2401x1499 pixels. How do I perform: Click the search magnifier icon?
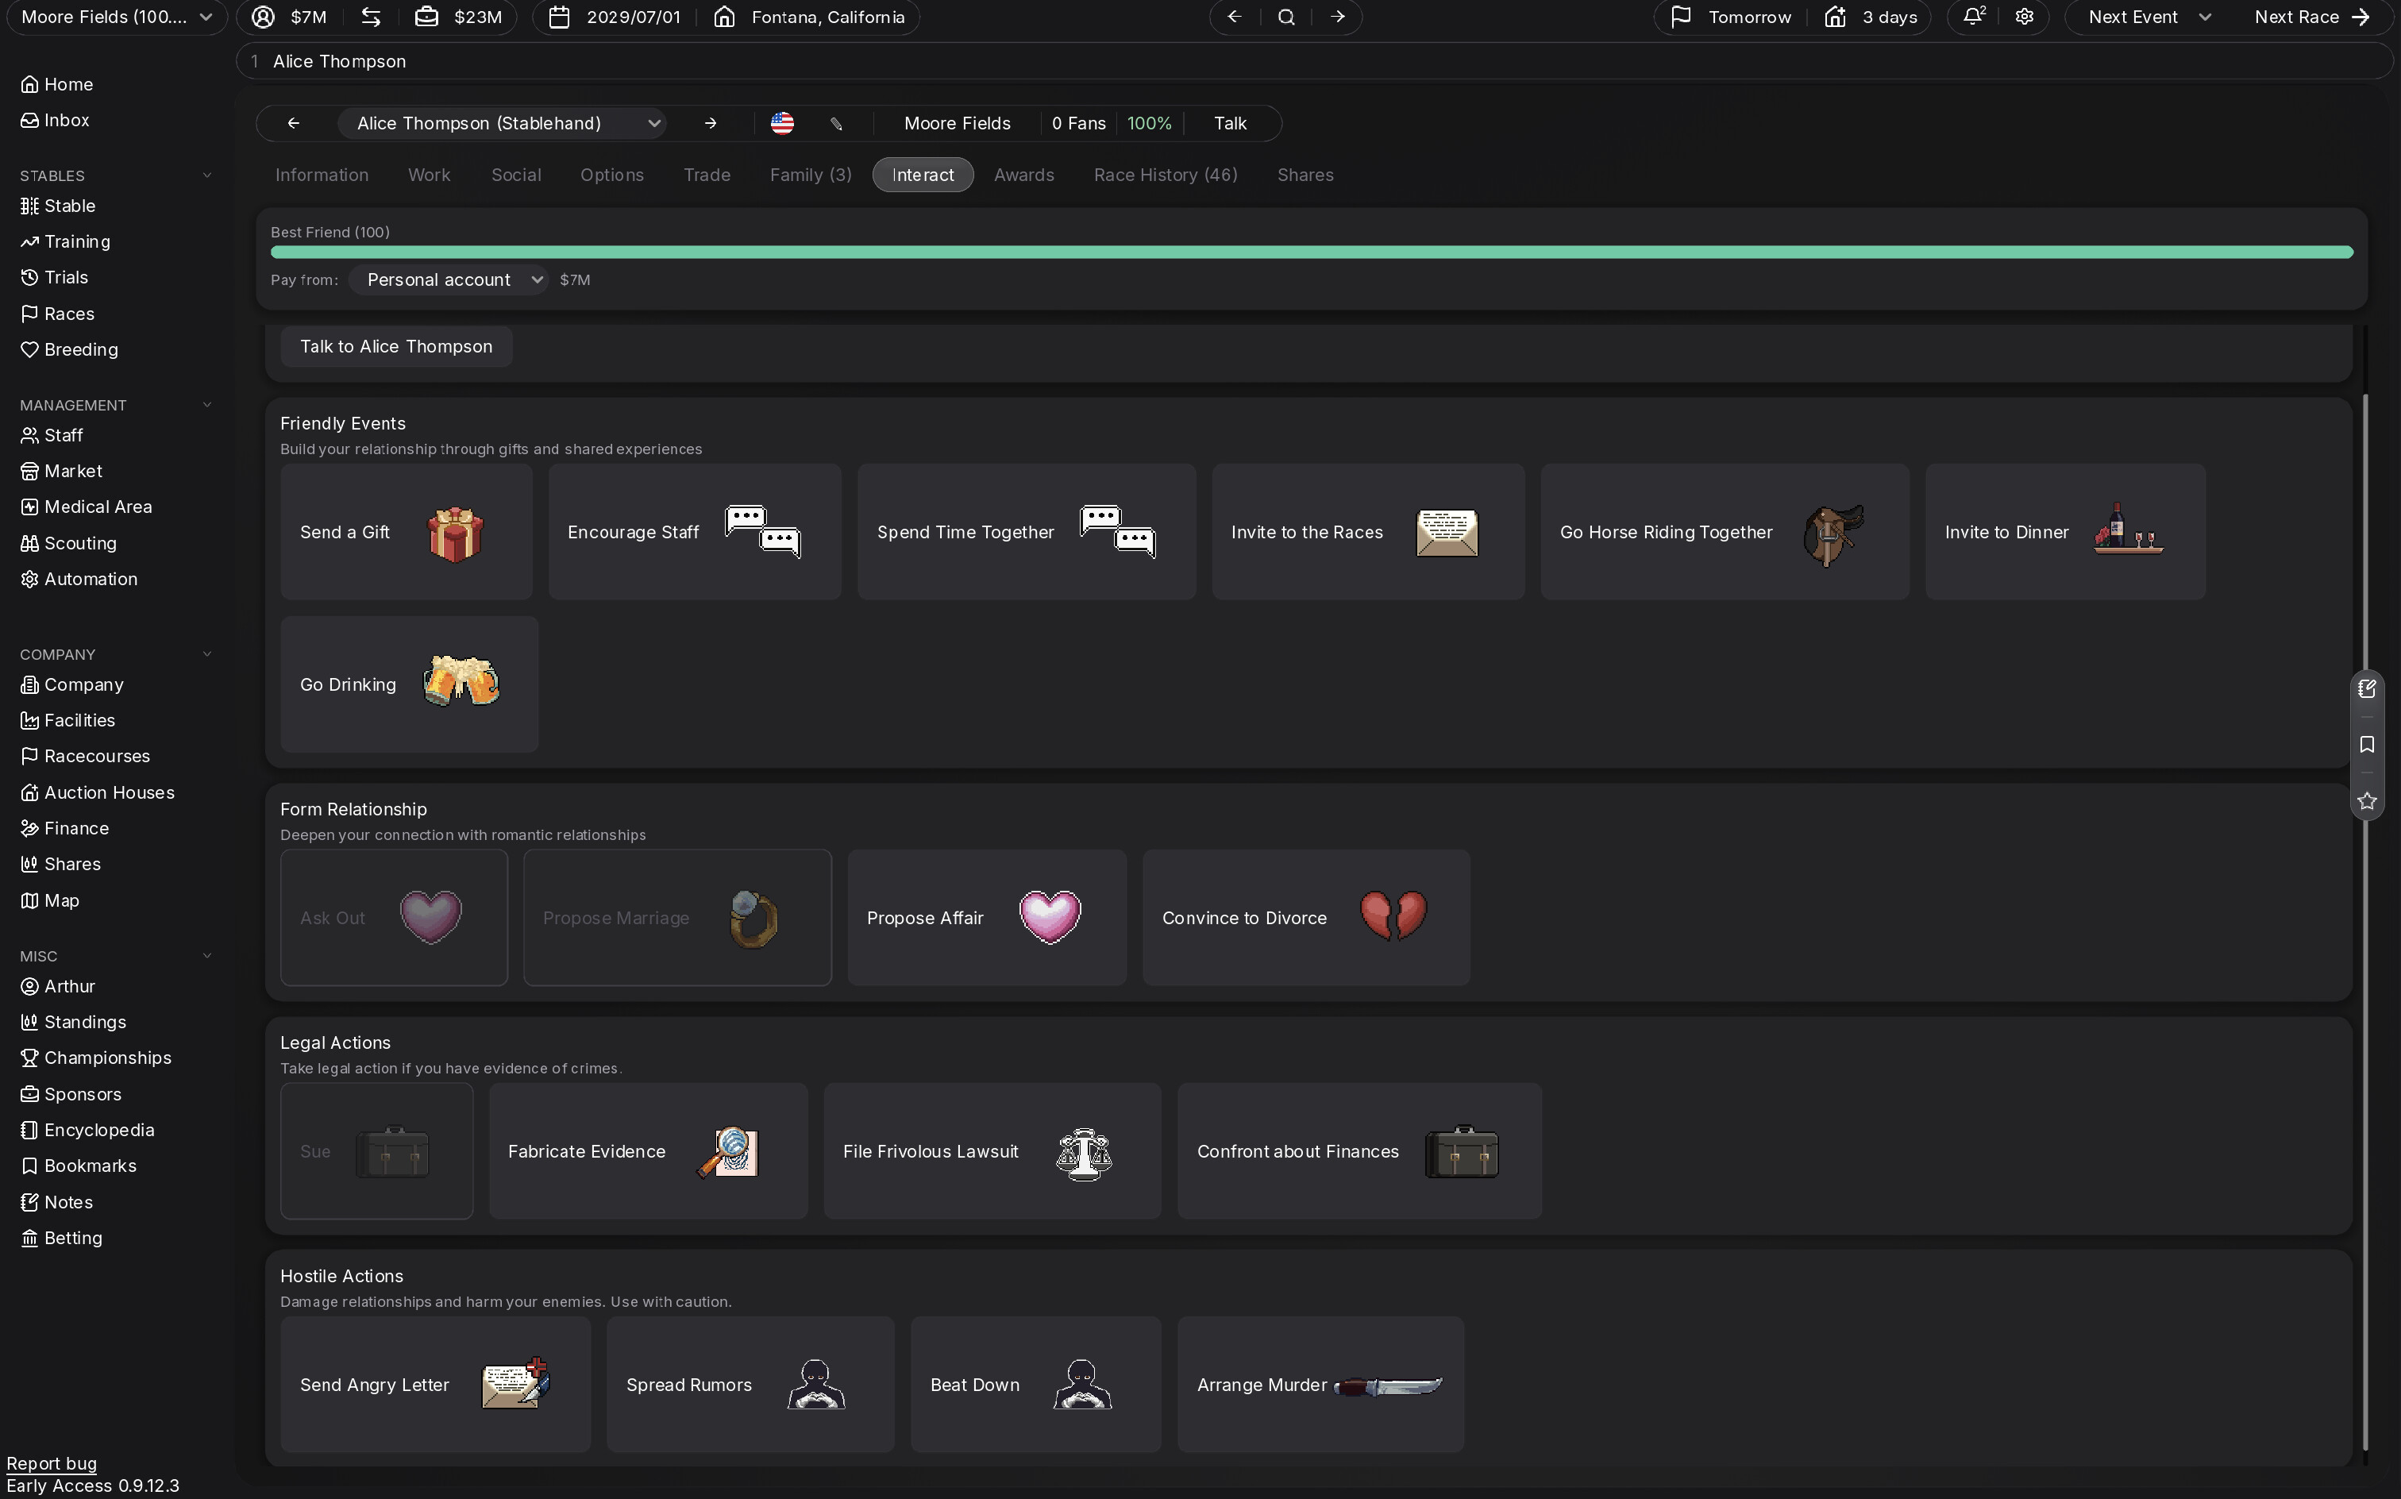tap(1285, 17)
